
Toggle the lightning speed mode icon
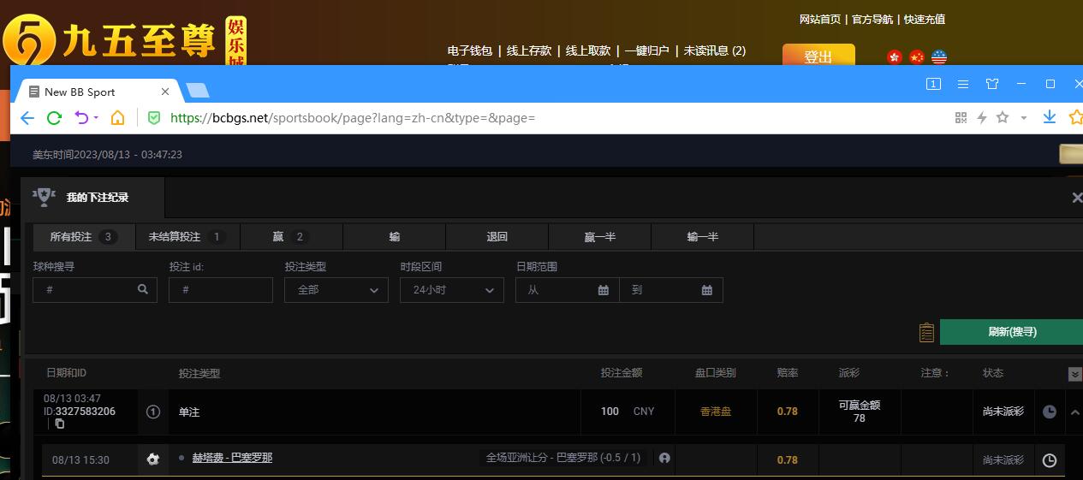click(982, 118)
